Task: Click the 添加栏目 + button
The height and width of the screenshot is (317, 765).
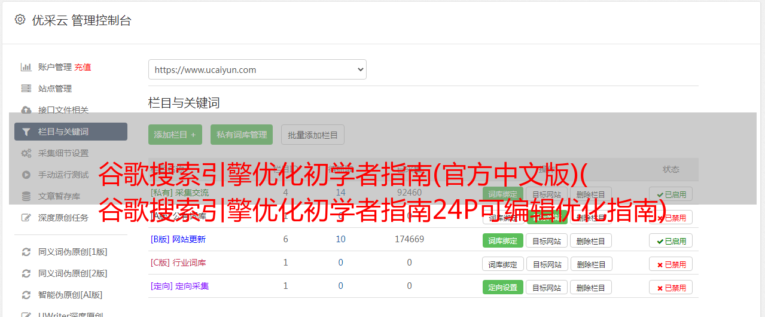Action: point(175,135)
